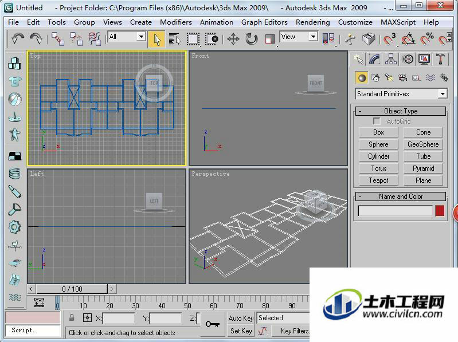Open the Customize menu
This screenshot has height=342, width=458.
coord(355,22)
